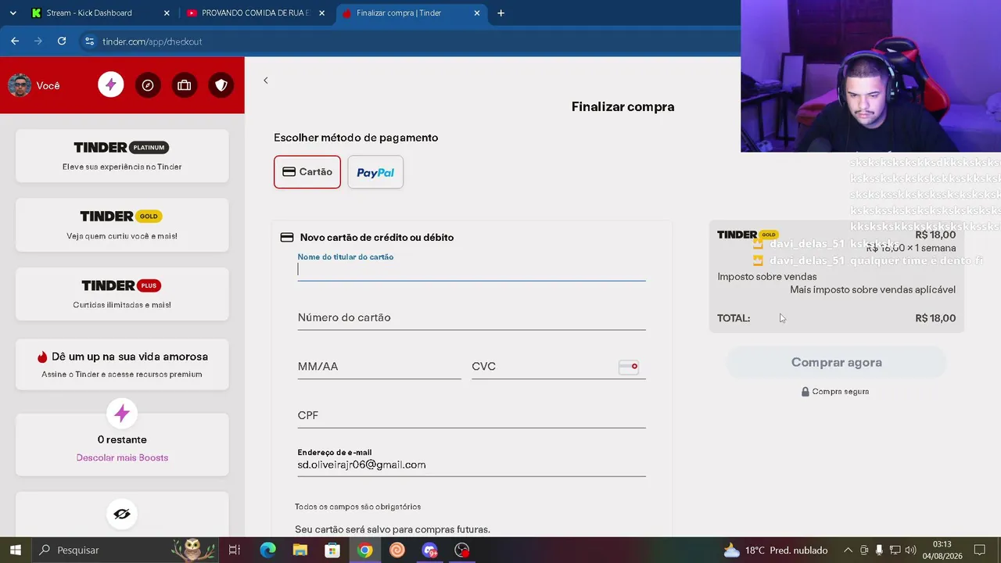Open the taskbar clock showing 03:13

tap(942, 550)
